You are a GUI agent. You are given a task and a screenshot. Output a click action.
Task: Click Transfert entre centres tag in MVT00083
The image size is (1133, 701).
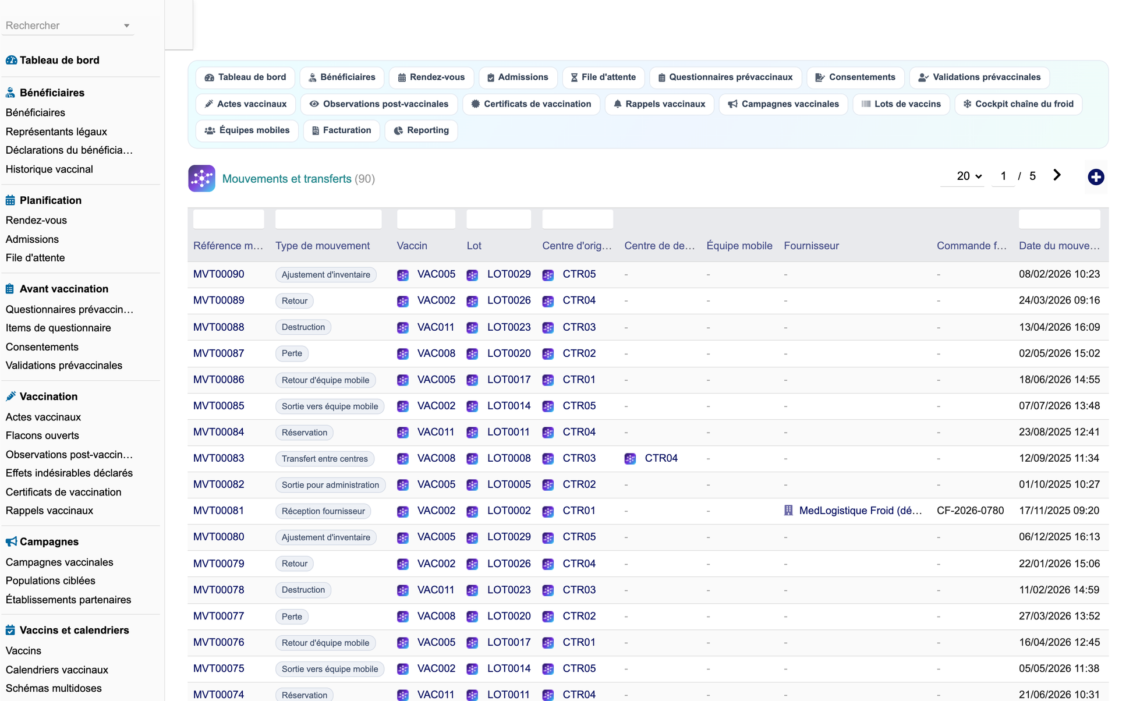pos(324,459)
